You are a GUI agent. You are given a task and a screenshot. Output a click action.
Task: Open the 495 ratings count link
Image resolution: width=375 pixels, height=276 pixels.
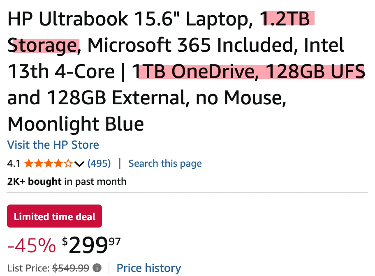point(99,163)
